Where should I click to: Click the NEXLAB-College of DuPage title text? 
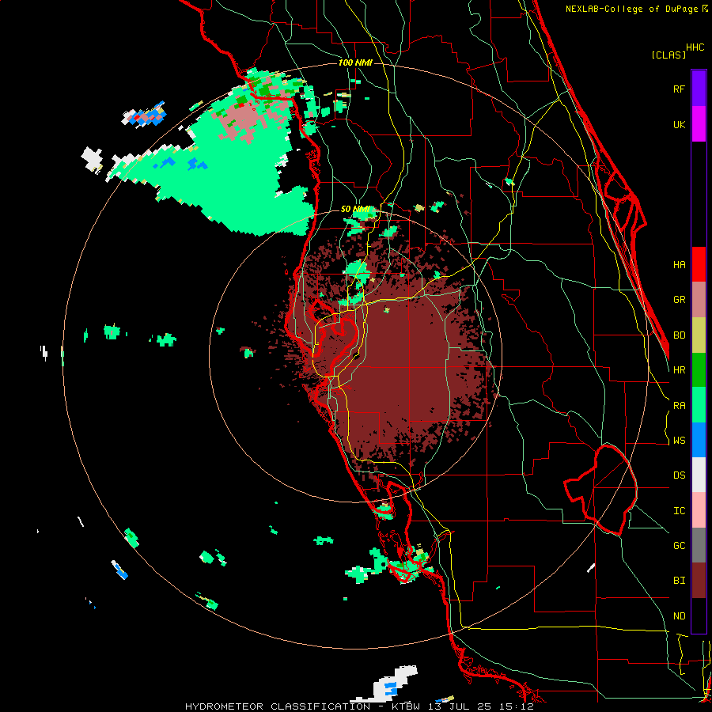(x=632, y=9)
